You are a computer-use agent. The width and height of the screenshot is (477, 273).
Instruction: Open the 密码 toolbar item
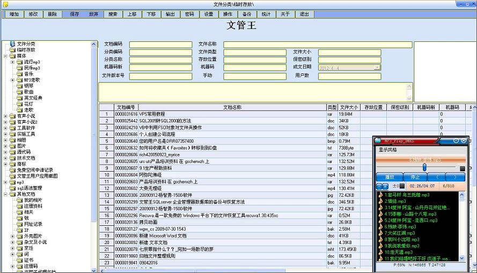tap(189, 14)
